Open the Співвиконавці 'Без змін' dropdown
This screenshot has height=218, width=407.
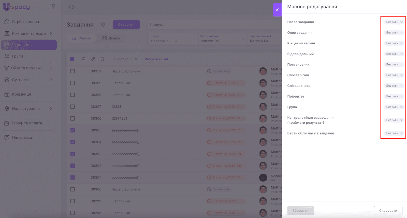point(394,86)
